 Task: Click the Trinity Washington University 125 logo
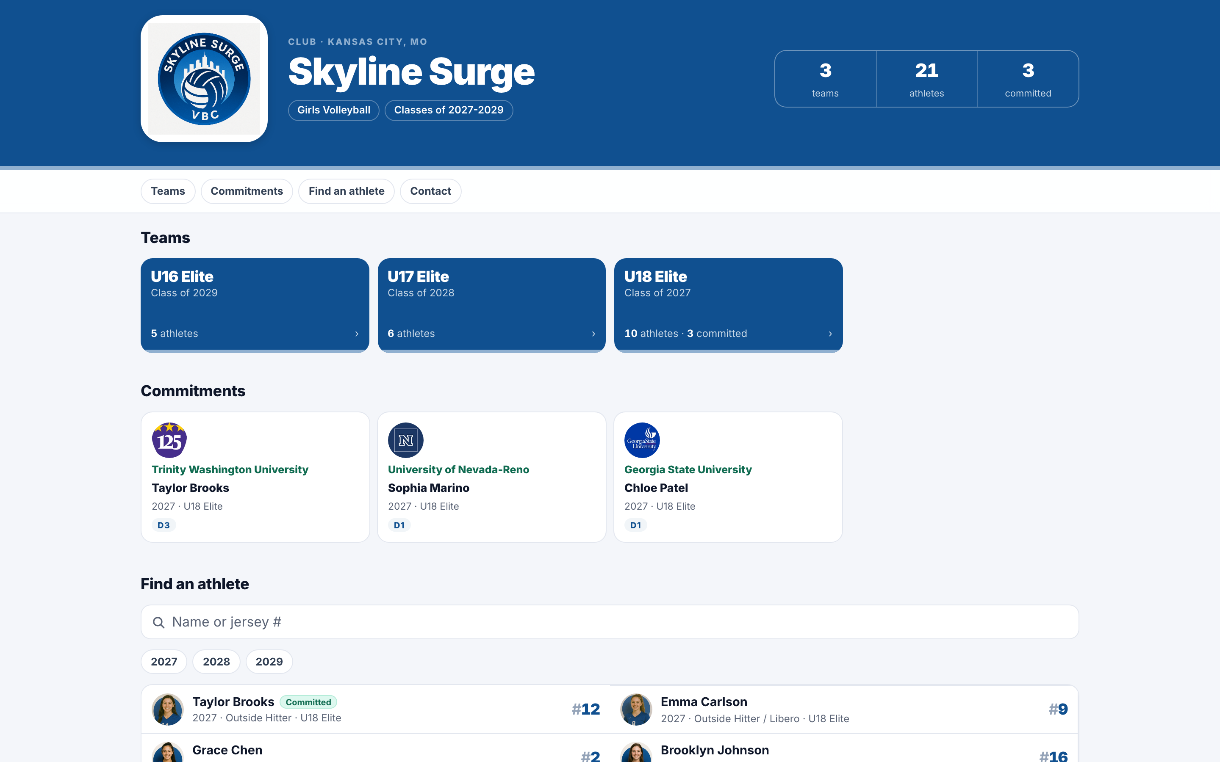pos(169,440)
